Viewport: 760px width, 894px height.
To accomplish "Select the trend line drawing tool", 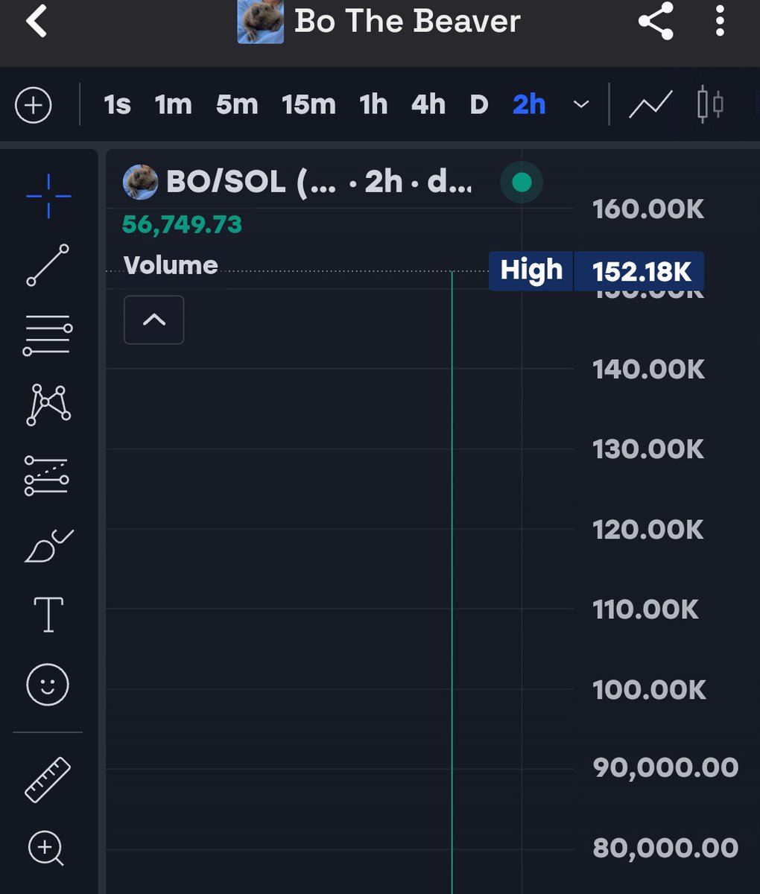I will pos(48,265).
